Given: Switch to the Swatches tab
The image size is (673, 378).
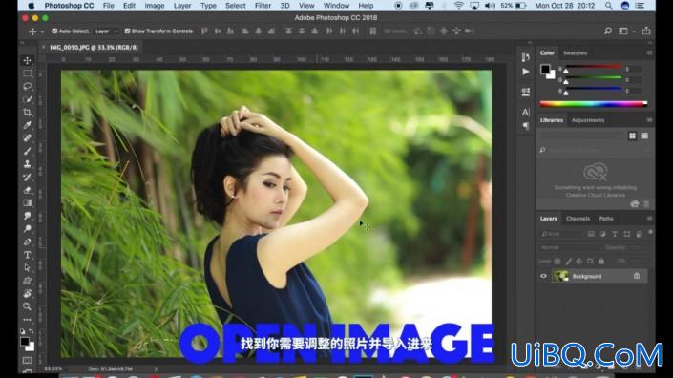Looking at the screenshot, I should click(x=575, y=52).
